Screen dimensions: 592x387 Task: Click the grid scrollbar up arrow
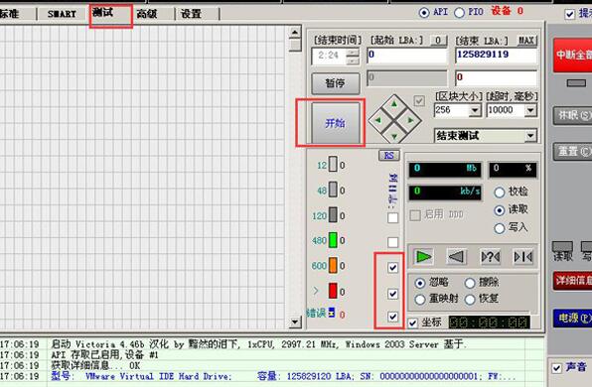point(294,33)
